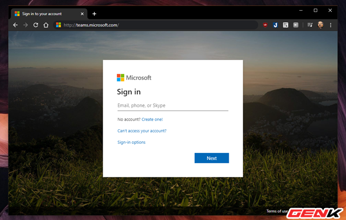Image resolution: width=346 pixels, height=220 pixels.
Task: Open 'Can't access your account?' link
Action: tap(142, 131)
